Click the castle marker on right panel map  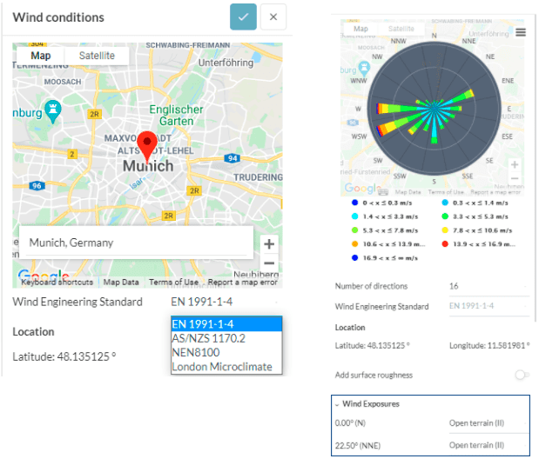click(x=364, y=68)
